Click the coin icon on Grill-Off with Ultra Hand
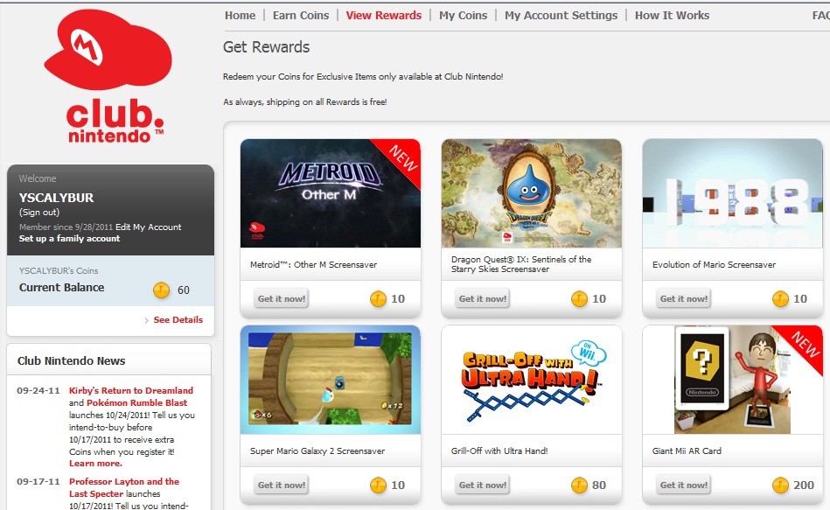The image size is (830, 510). (x=579, y=486)
